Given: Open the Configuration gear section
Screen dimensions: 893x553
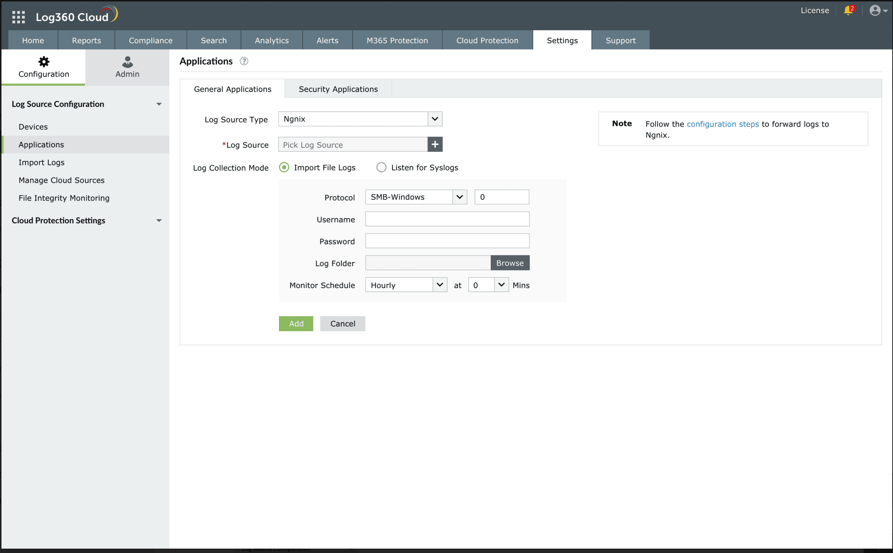Looking at the screenshot, I should [x=43, y=67].
